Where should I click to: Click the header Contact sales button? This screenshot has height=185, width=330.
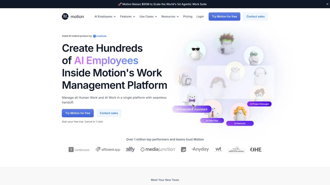click(255, 16)
